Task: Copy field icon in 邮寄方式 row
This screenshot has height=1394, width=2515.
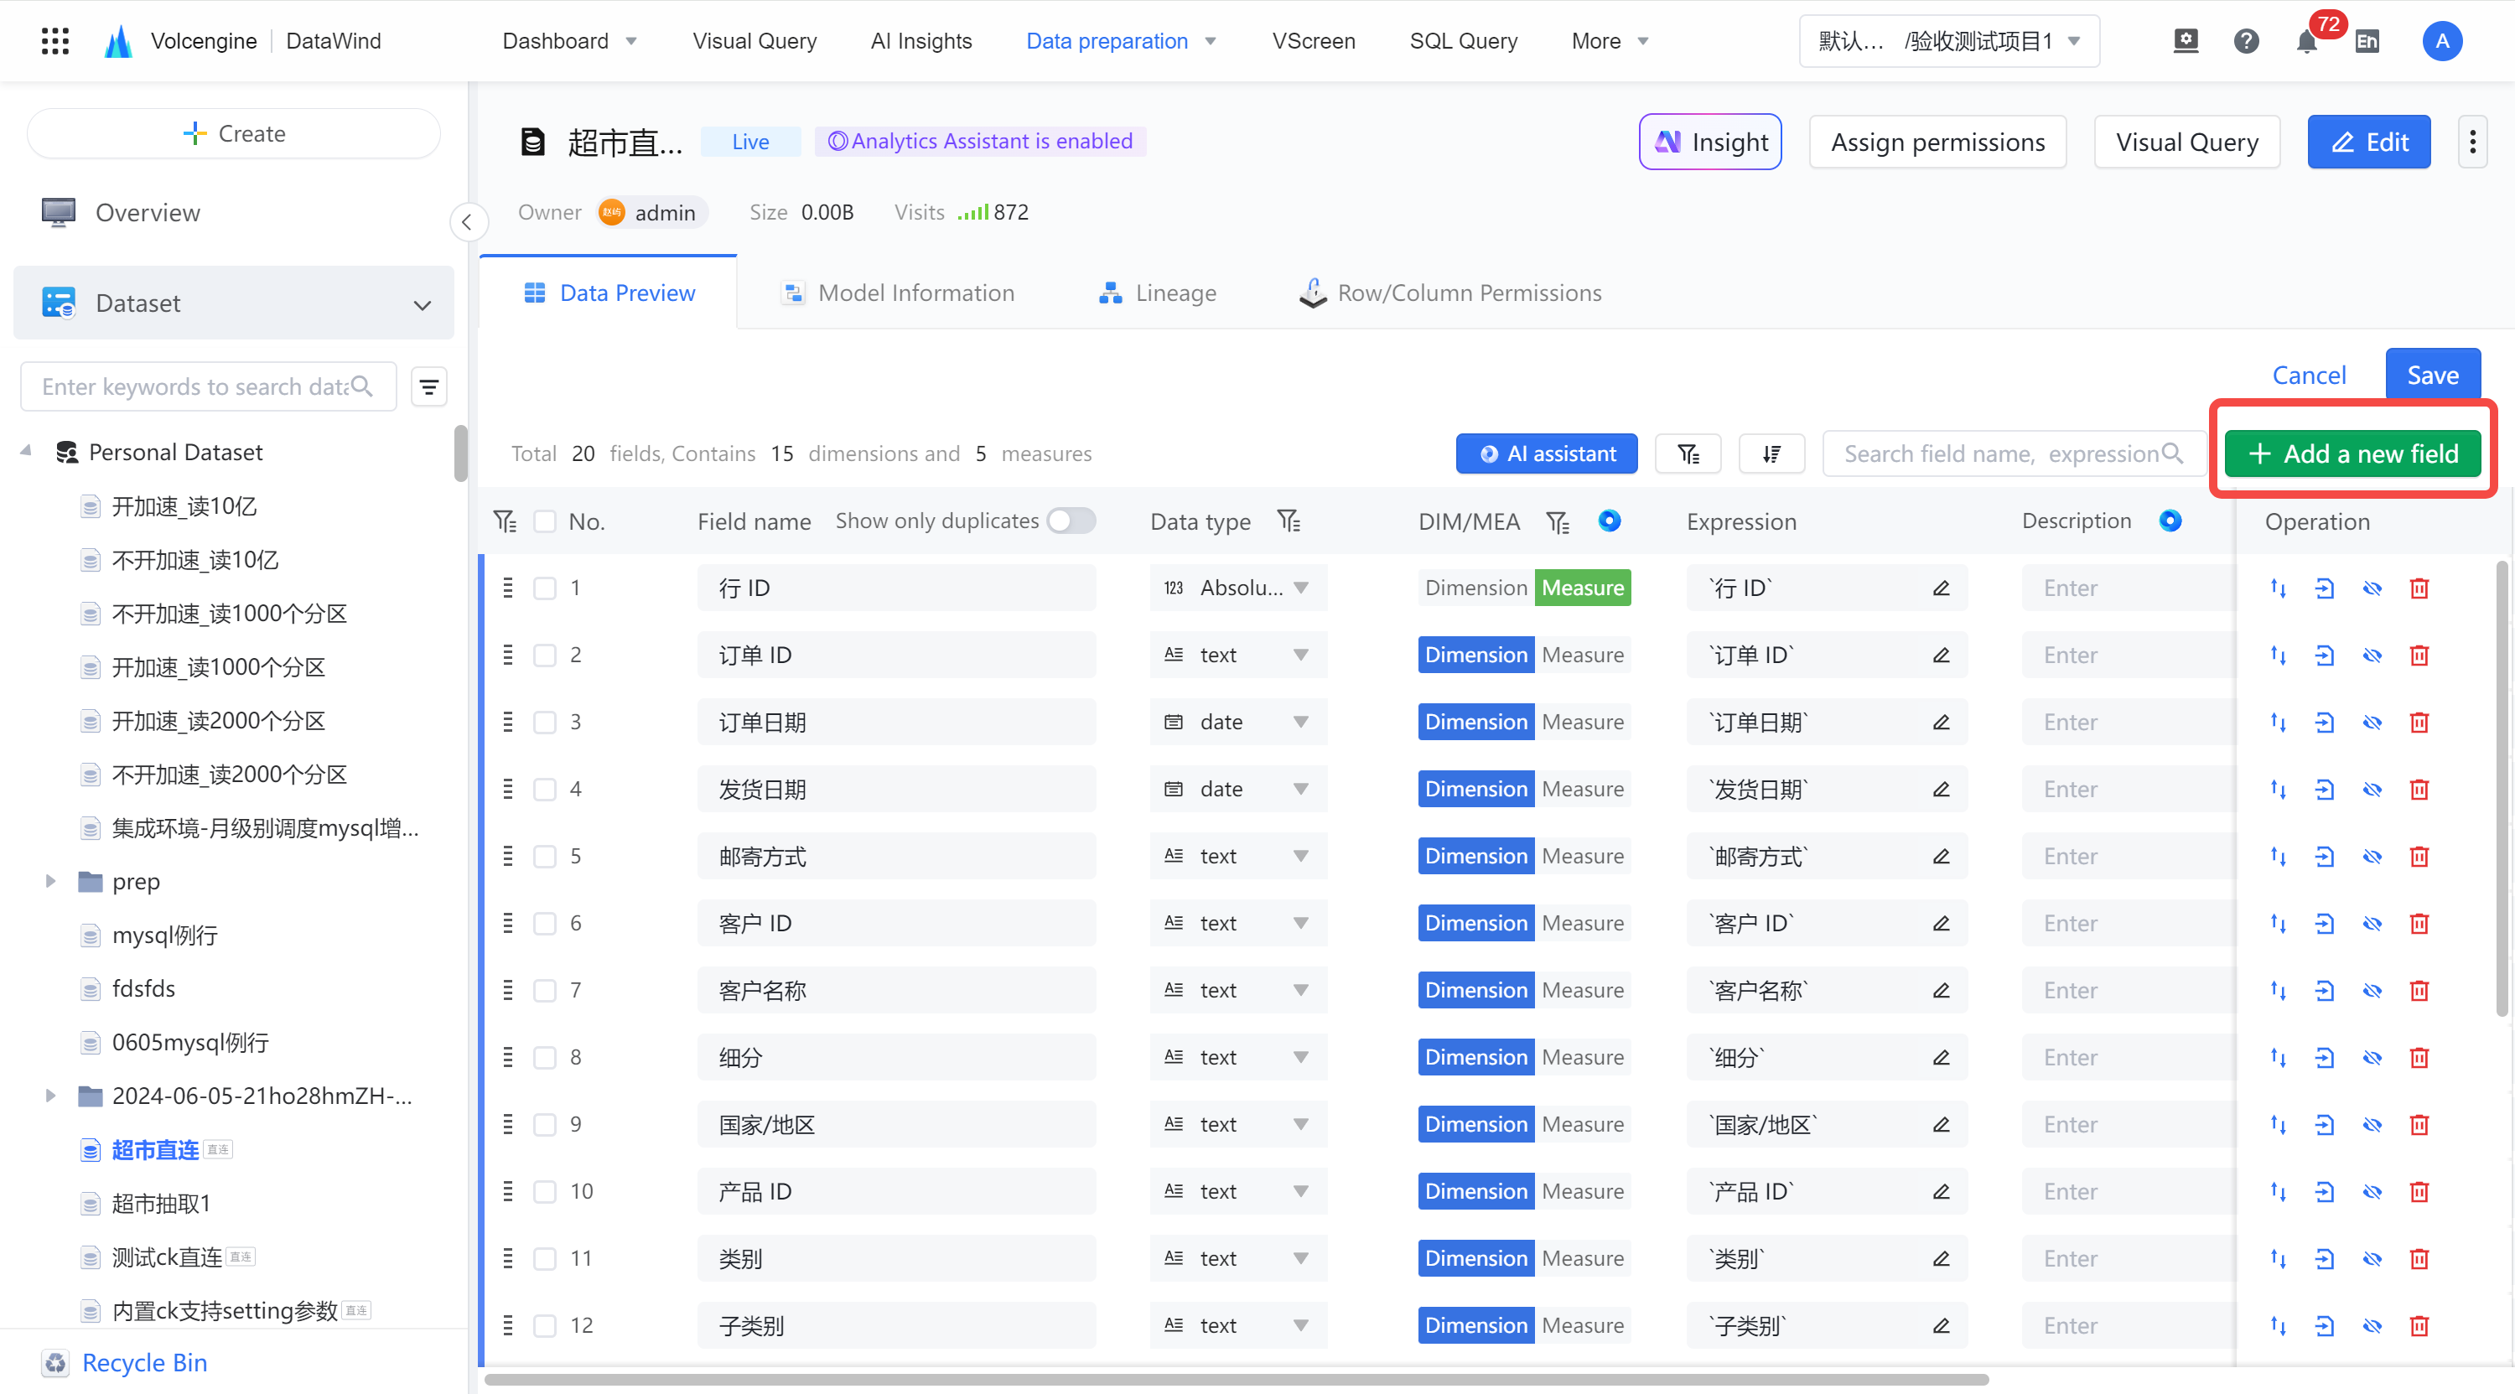Action: pos(2325,856)
